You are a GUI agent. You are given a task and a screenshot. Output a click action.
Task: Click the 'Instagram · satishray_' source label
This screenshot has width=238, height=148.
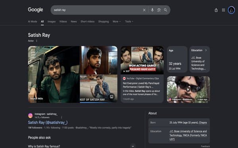46,114
